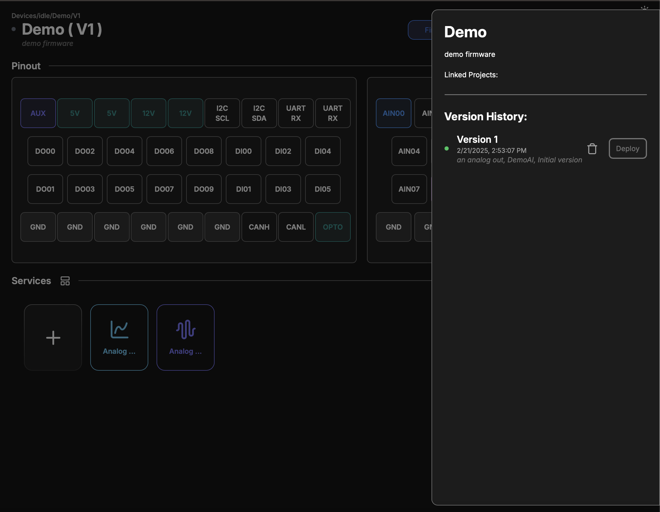The height and width of the screenshot is (512, 660).
Task: Open the Analog chart service tile
Action: tap(119, 337)
